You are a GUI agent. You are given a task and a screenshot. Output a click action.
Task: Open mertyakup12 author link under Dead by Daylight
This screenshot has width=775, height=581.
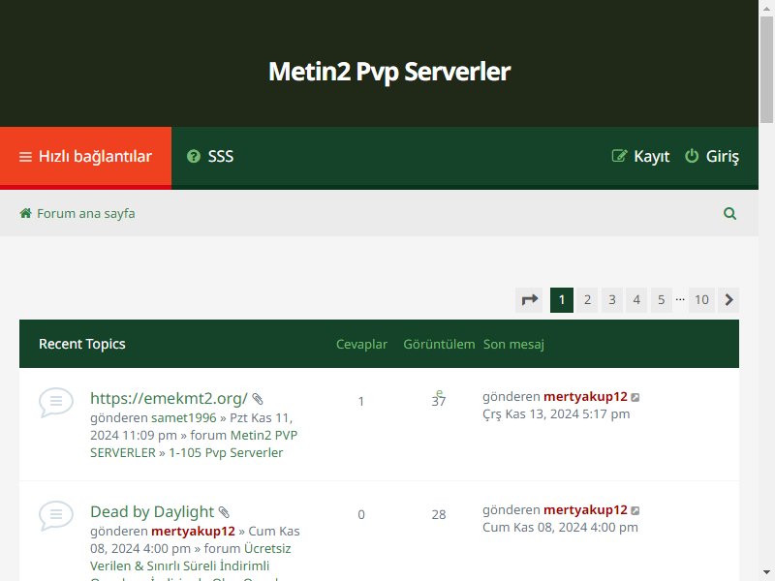coord(193,531)
